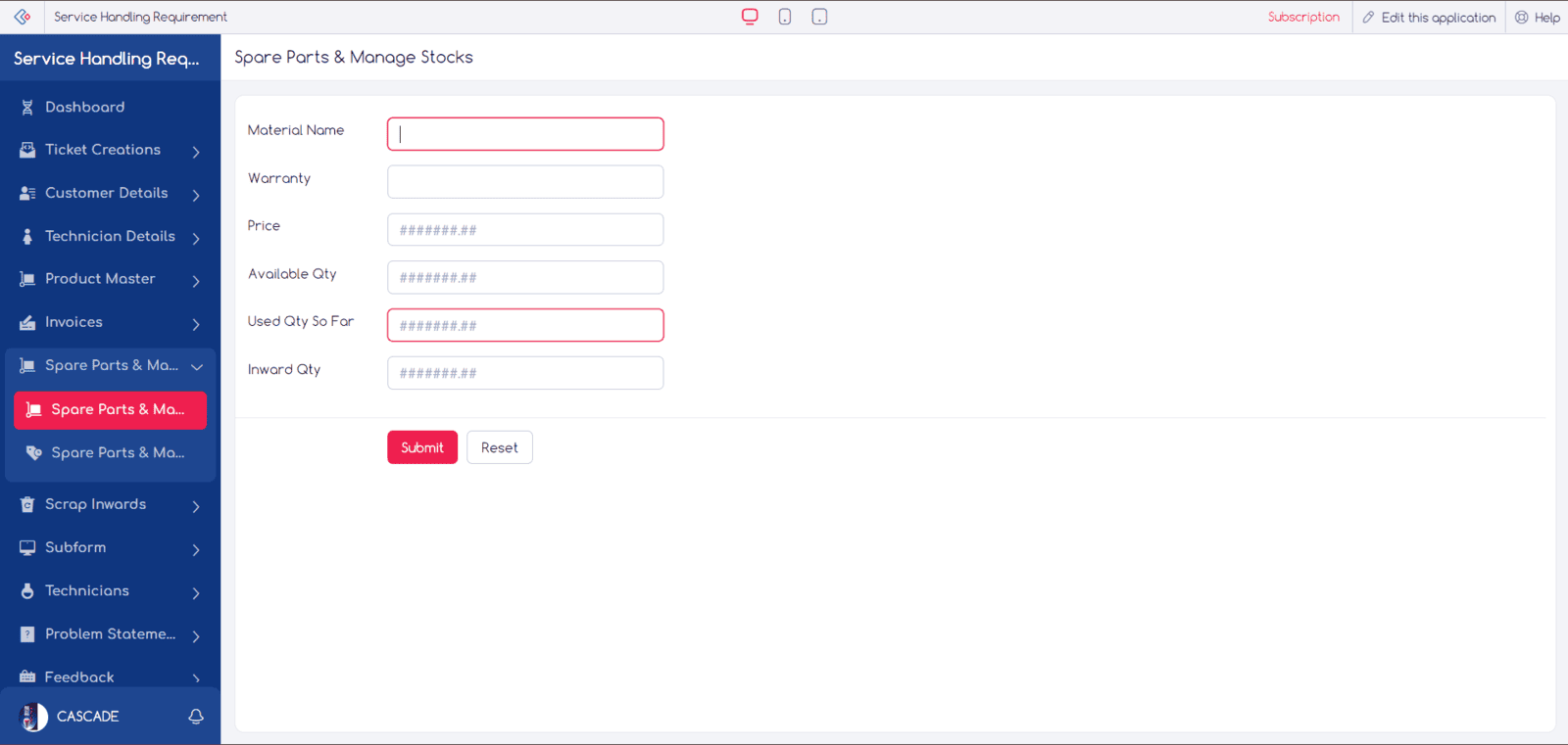This screenshot has width=1568, height=745.
Task: Open Ticket Creations menu item
Action: click(x=110, y=150)
